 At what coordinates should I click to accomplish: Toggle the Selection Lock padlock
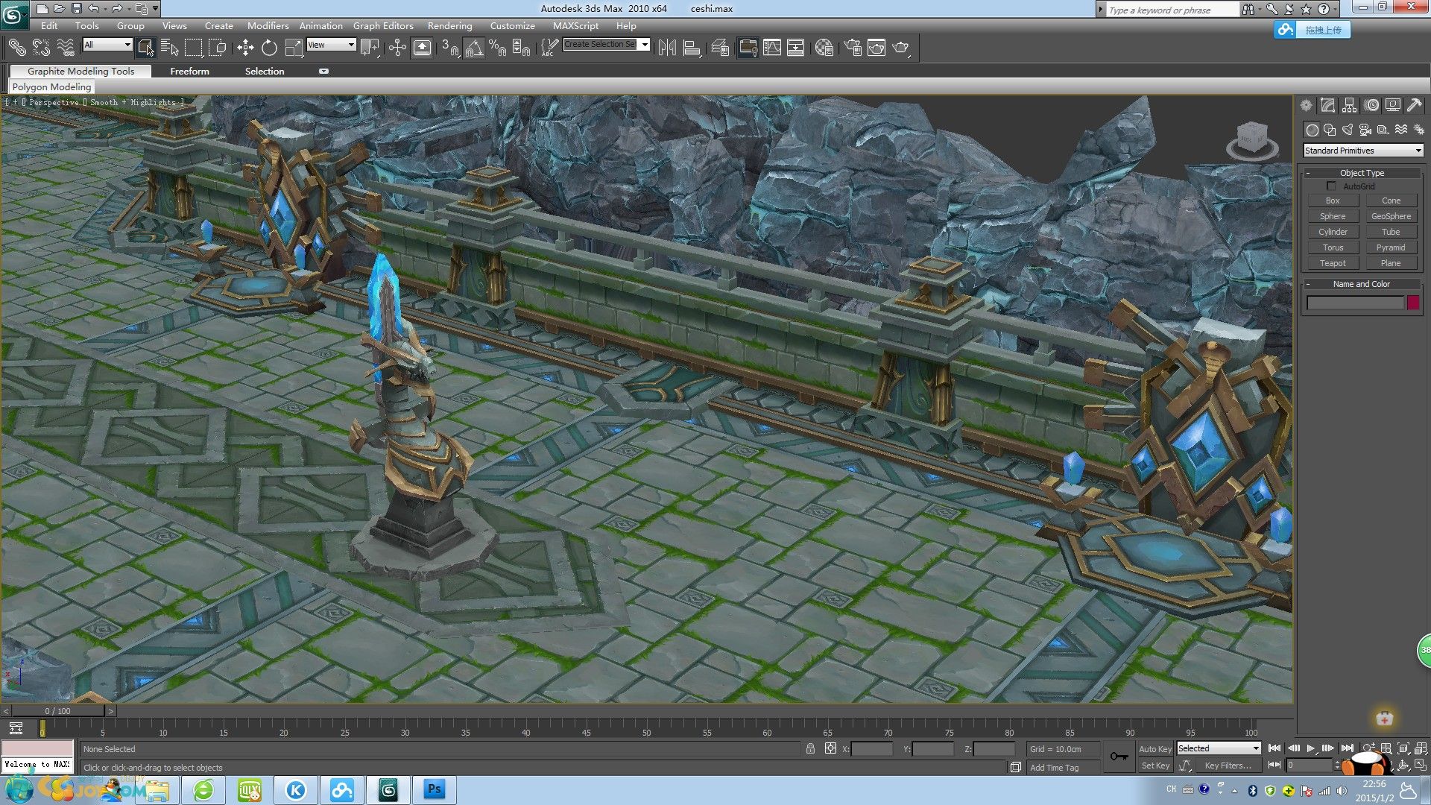click(x=810, y=748)
